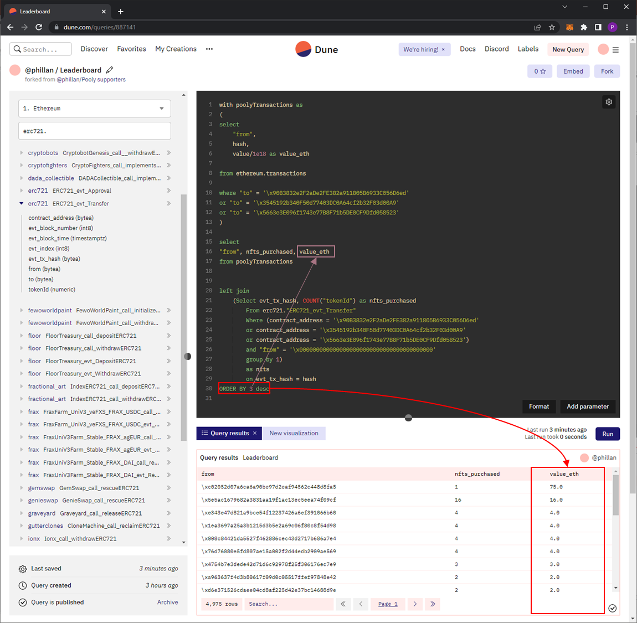Close the Query results tab
The image size is (637, 623).
(x=254, y=433)
